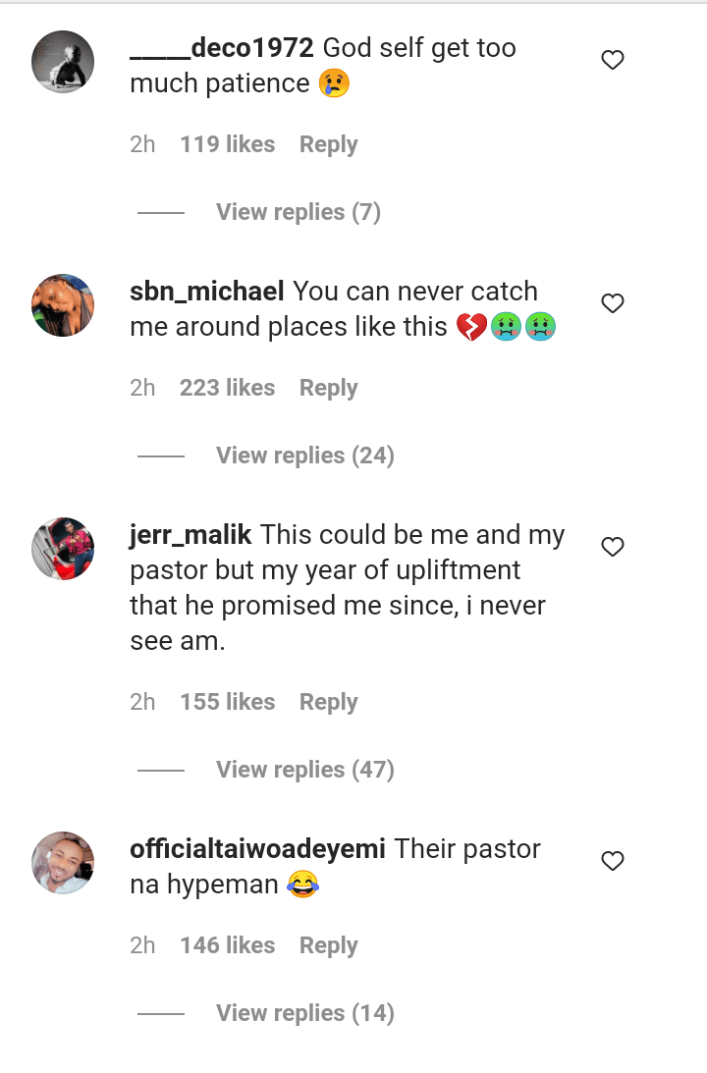The width and height of the screenshot is (707, 1073).
Task: Visit the jerr_malik username link
Action: (x=190, y=535)
